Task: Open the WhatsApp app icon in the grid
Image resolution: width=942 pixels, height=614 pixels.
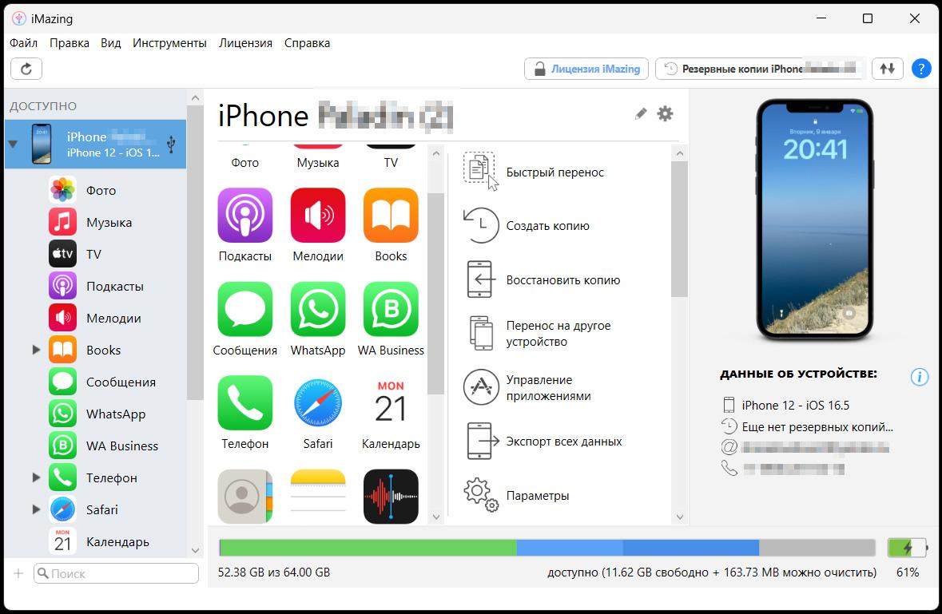Action: [318, 310]
